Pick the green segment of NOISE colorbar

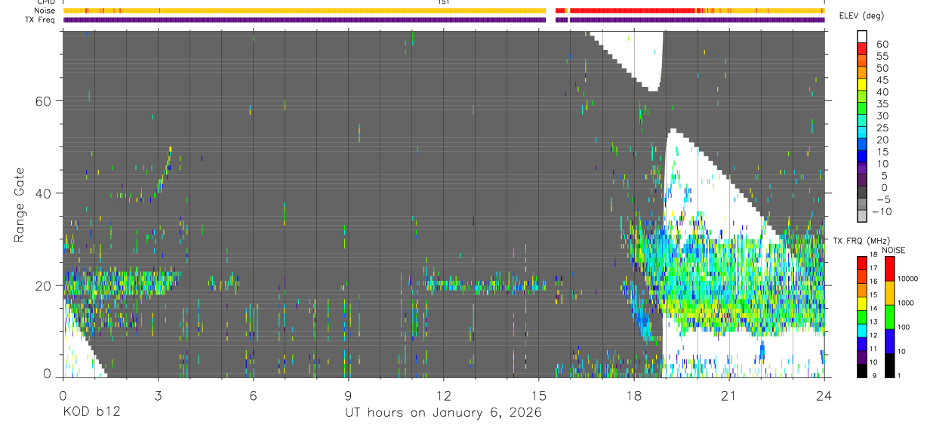click(889, 317)
